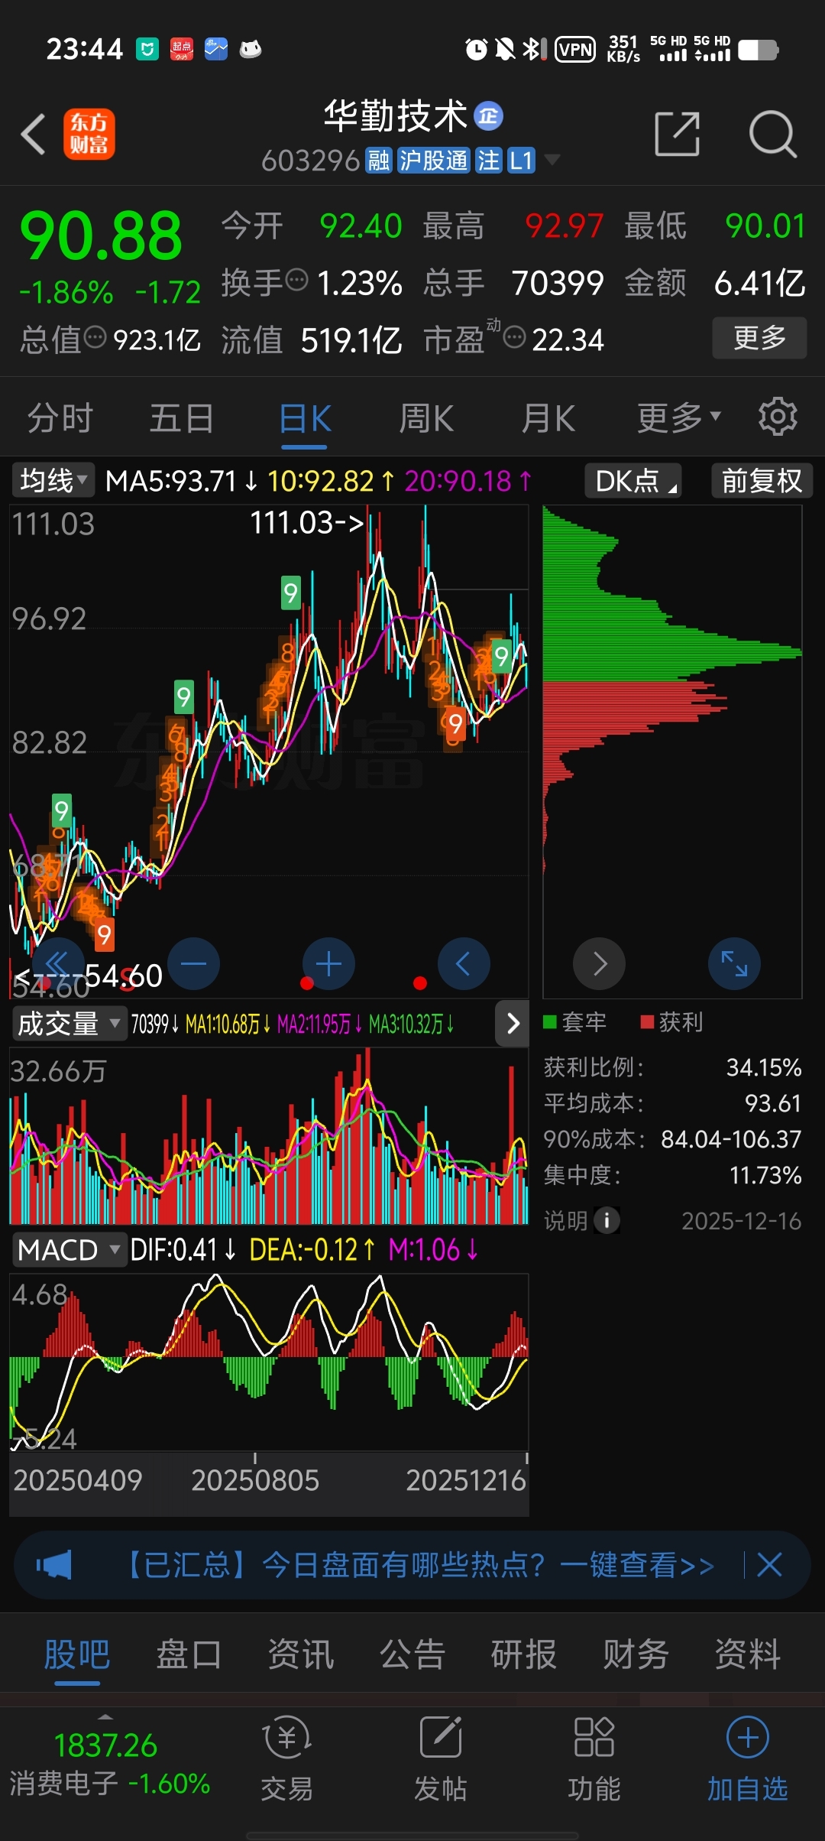The width and height of the screenshot is (825, 1841).
Task: Open DK点 selector
Action: tap(633, 481)
